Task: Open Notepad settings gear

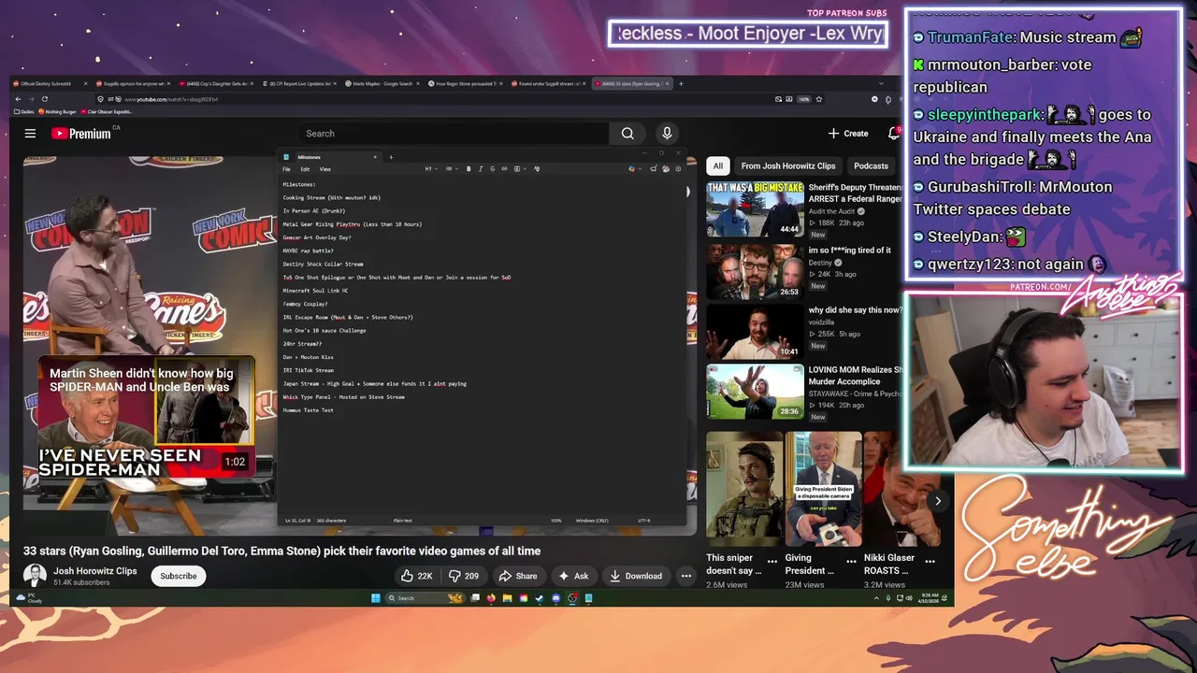Action: (678, 169)
